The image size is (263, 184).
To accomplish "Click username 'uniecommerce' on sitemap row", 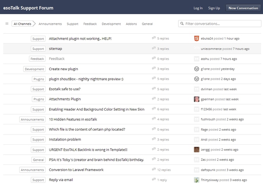I will coord(211,49).
